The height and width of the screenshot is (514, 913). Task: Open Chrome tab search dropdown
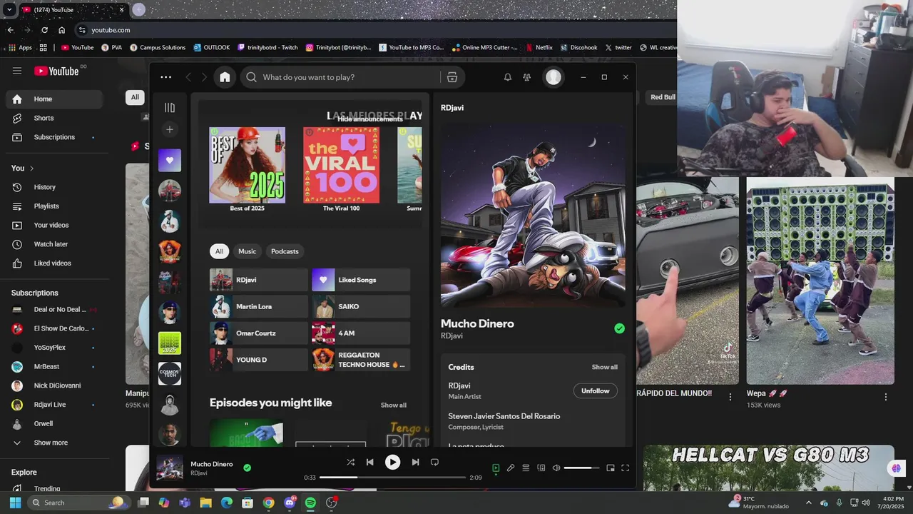tap(9, 10)
